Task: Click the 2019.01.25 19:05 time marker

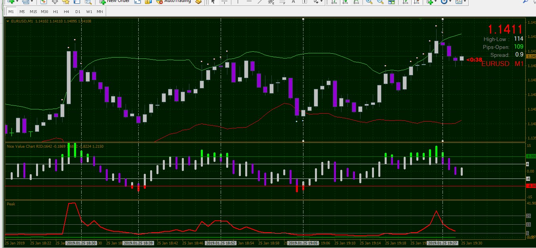Action: click(x=303, y=243)
